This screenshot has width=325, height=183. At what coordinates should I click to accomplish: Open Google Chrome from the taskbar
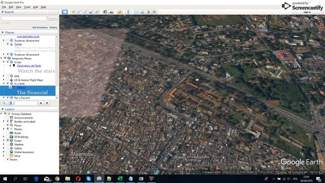pyautogui.click(x=57, y=178)
